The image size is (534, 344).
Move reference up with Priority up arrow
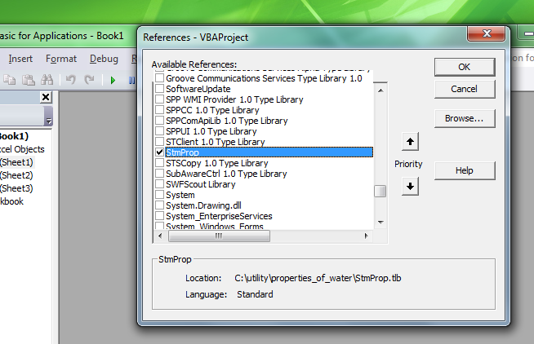coord(411,143)
